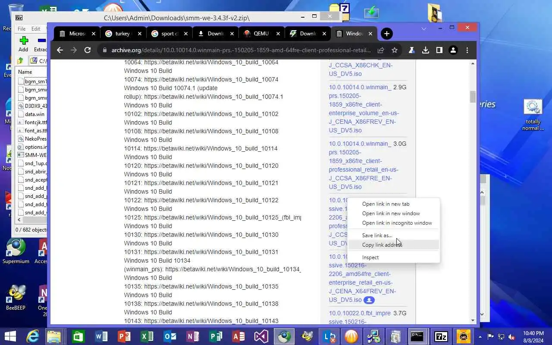Launch OneNote from taskbar
Screen dimensions: 552x345
193,336
